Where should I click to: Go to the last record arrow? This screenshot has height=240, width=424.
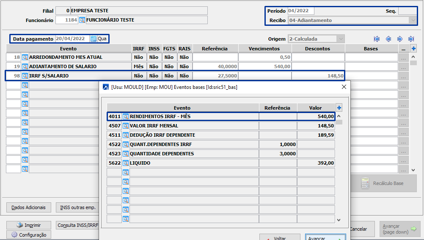coord(411,39)
